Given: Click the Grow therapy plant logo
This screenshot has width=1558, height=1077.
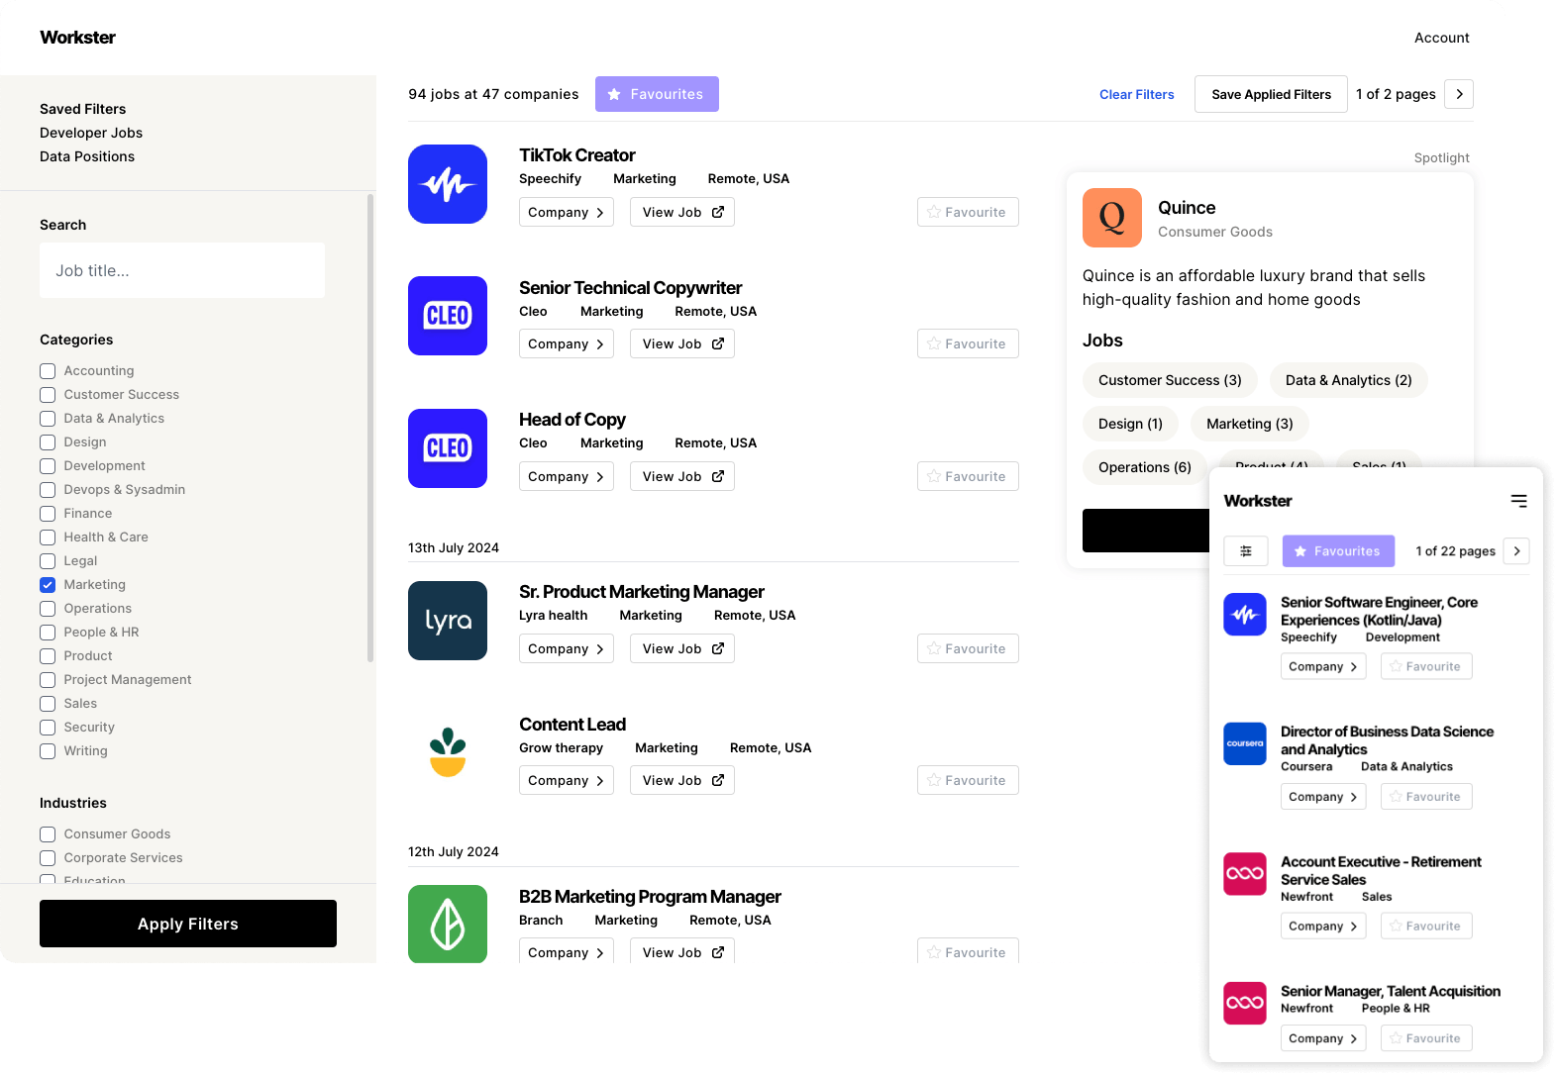Looking at the screenshot, I should coord(447,752).
